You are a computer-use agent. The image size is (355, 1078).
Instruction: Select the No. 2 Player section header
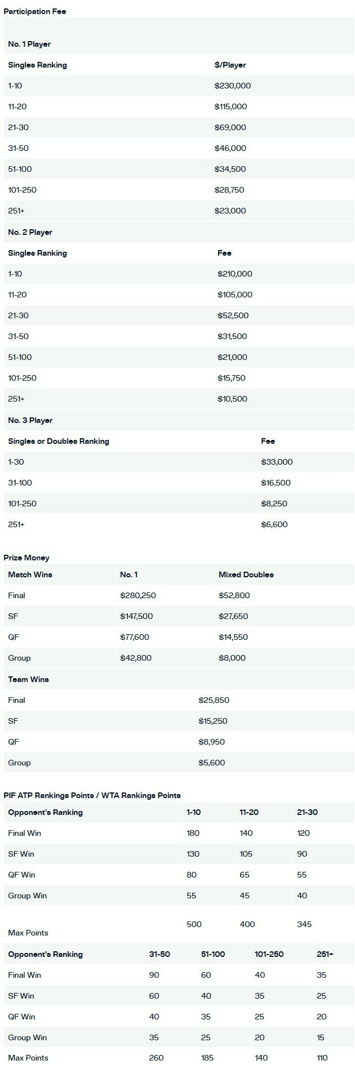click(x=30, y=232)
